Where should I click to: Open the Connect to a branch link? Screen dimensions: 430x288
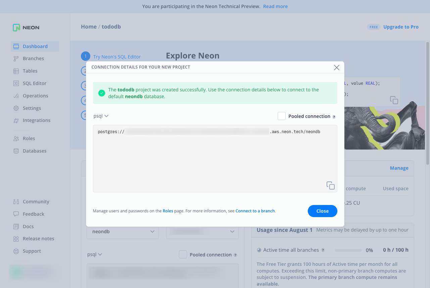pos(255,211)
